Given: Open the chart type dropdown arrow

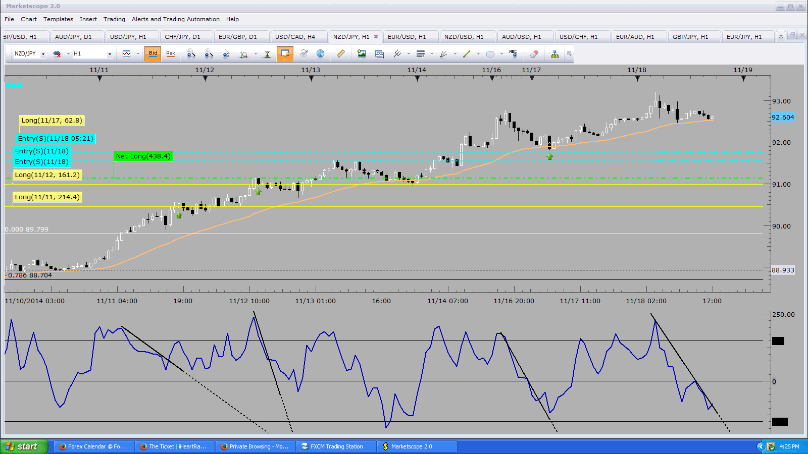Looking at the screenshot, I should 137,54.
